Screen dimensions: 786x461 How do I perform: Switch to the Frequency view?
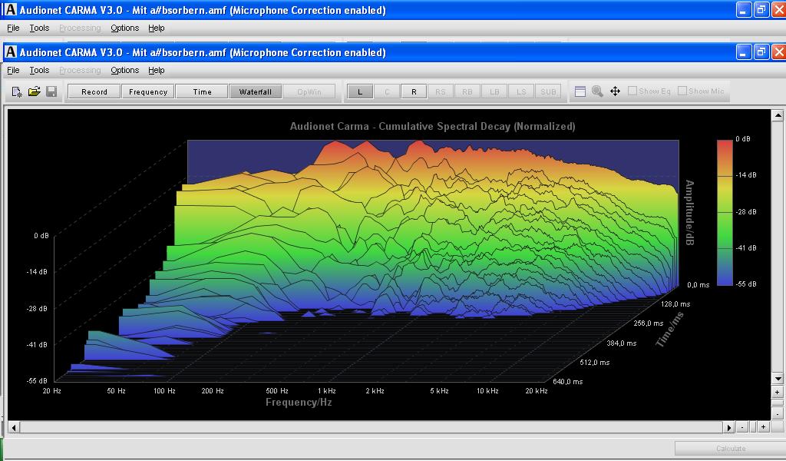pyautogui.click(x=148, y=91)
